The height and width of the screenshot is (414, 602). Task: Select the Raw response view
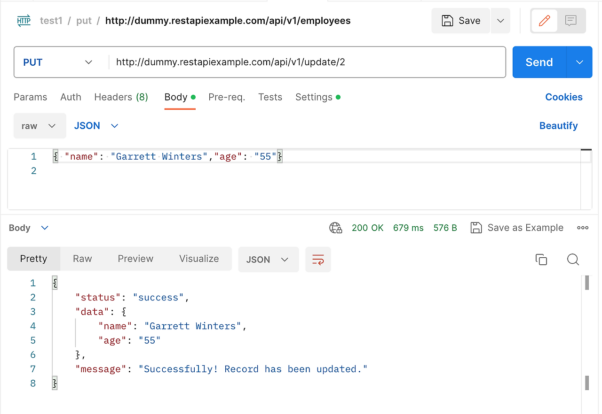(82, 259)
